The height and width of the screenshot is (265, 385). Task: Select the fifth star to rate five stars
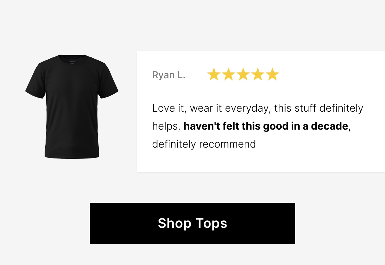272,74
